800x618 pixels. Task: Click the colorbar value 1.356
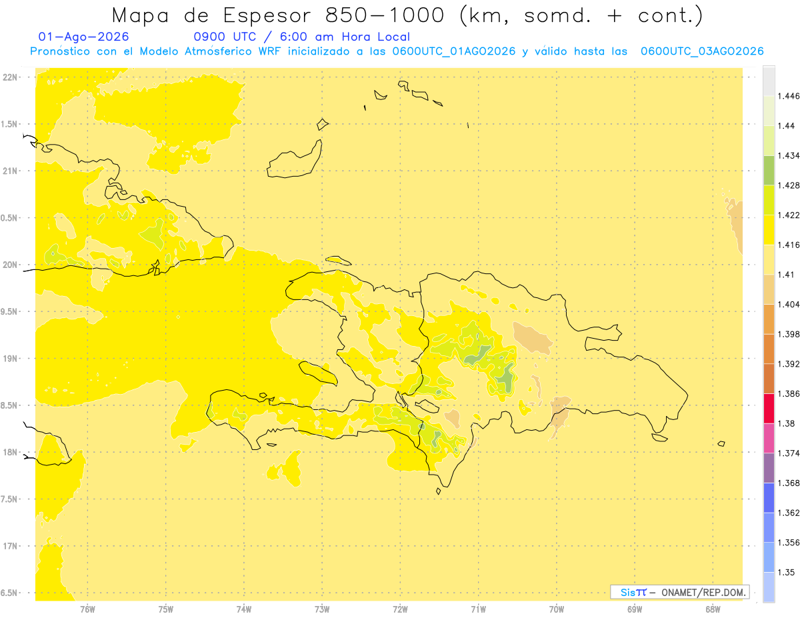tap(789, 543)
